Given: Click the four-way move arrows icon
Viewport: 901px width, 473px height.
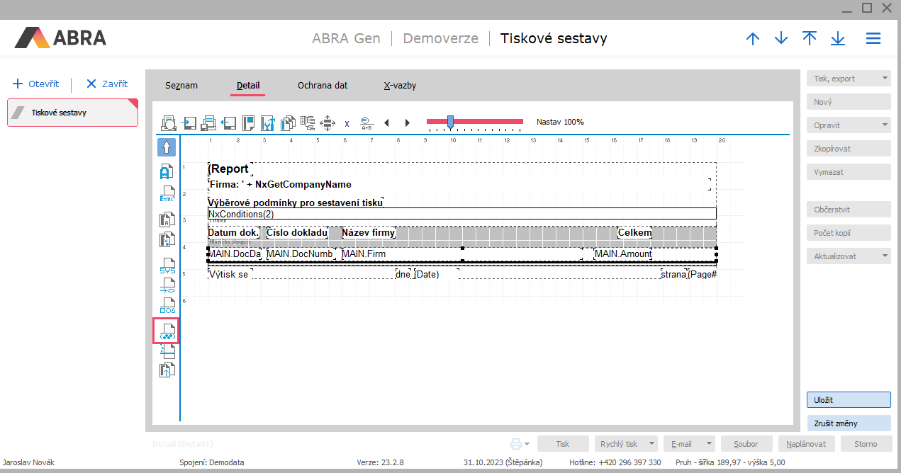Looking at the screenshot, I should (x=328, y=123).
